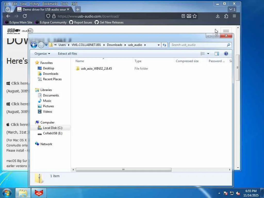Open the Organize menu
Viewport: 264px width, 198px height.
coord(42,54)
